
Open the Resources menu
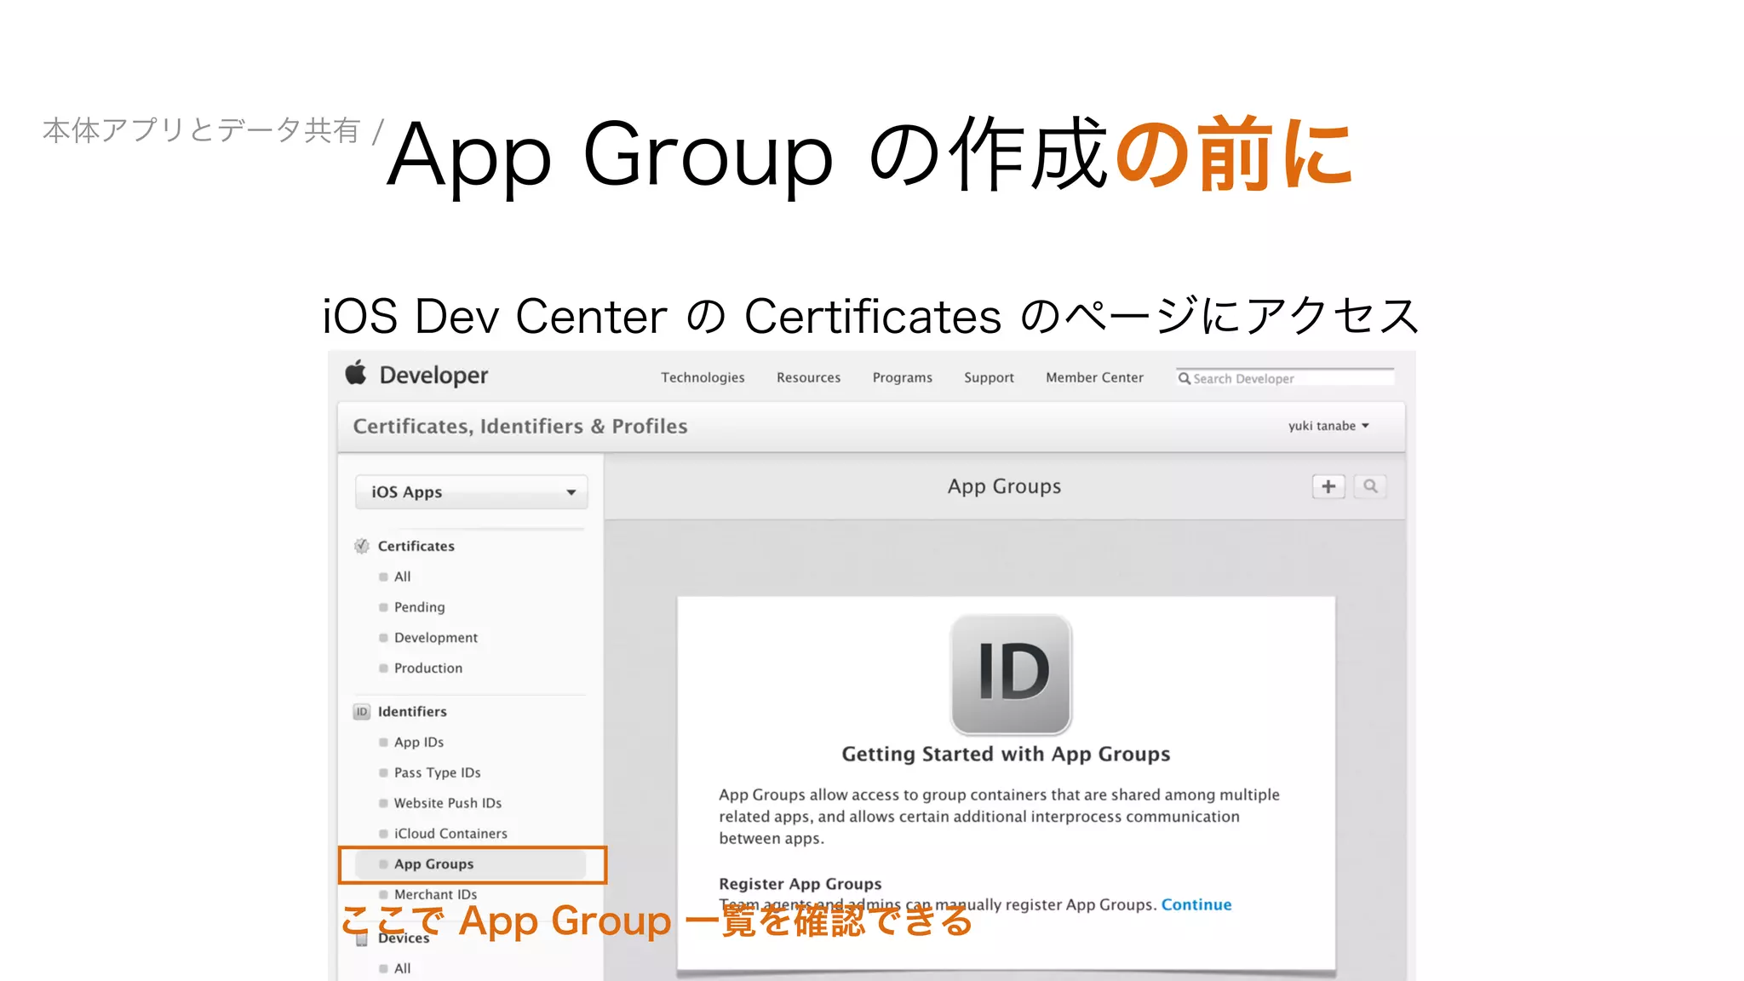pos(808,377)
